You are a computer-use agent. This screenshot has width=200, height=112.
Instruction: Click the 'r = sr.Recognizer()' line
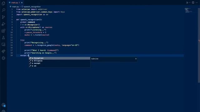click(x=30, y=25)
